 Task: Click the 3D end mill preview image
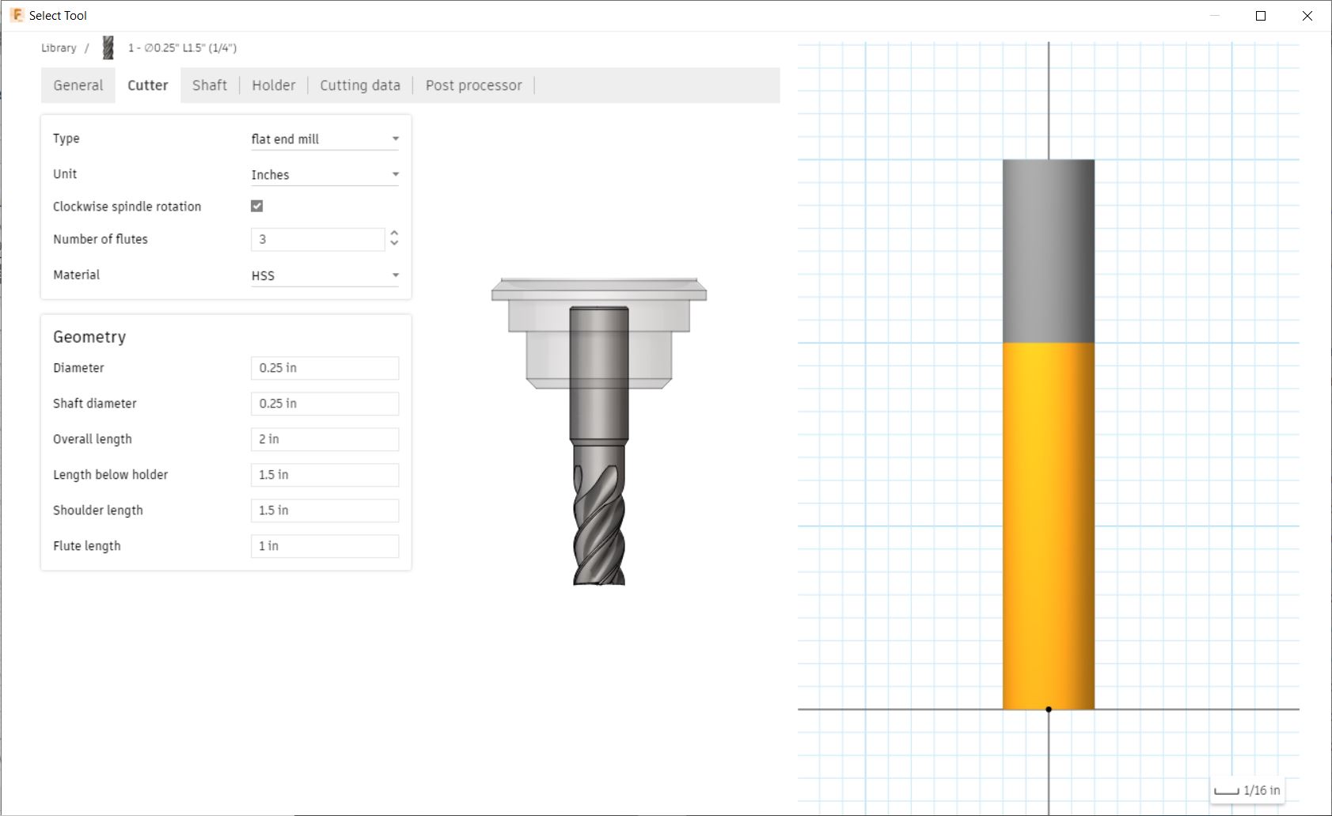tap(599, 431)
